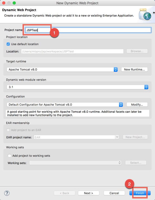Click the EAR membership label

(18, 123)
